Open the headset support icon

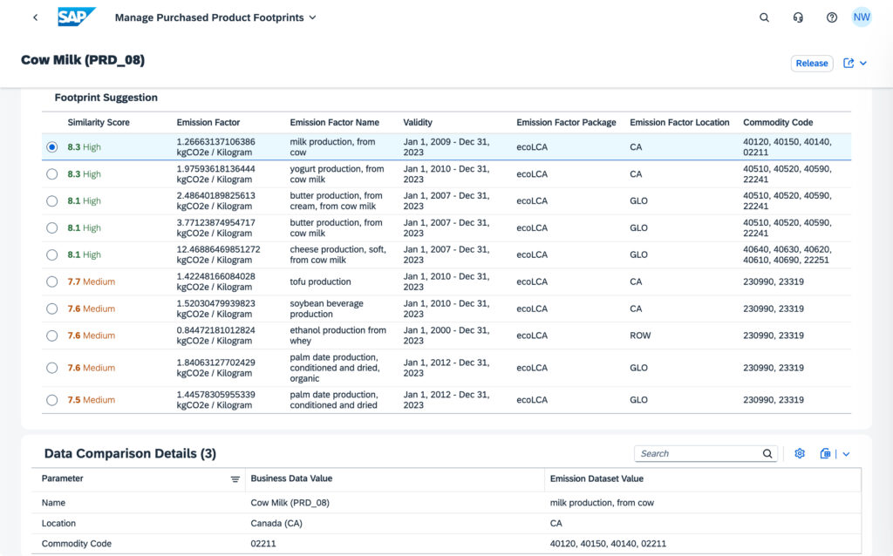798,17
